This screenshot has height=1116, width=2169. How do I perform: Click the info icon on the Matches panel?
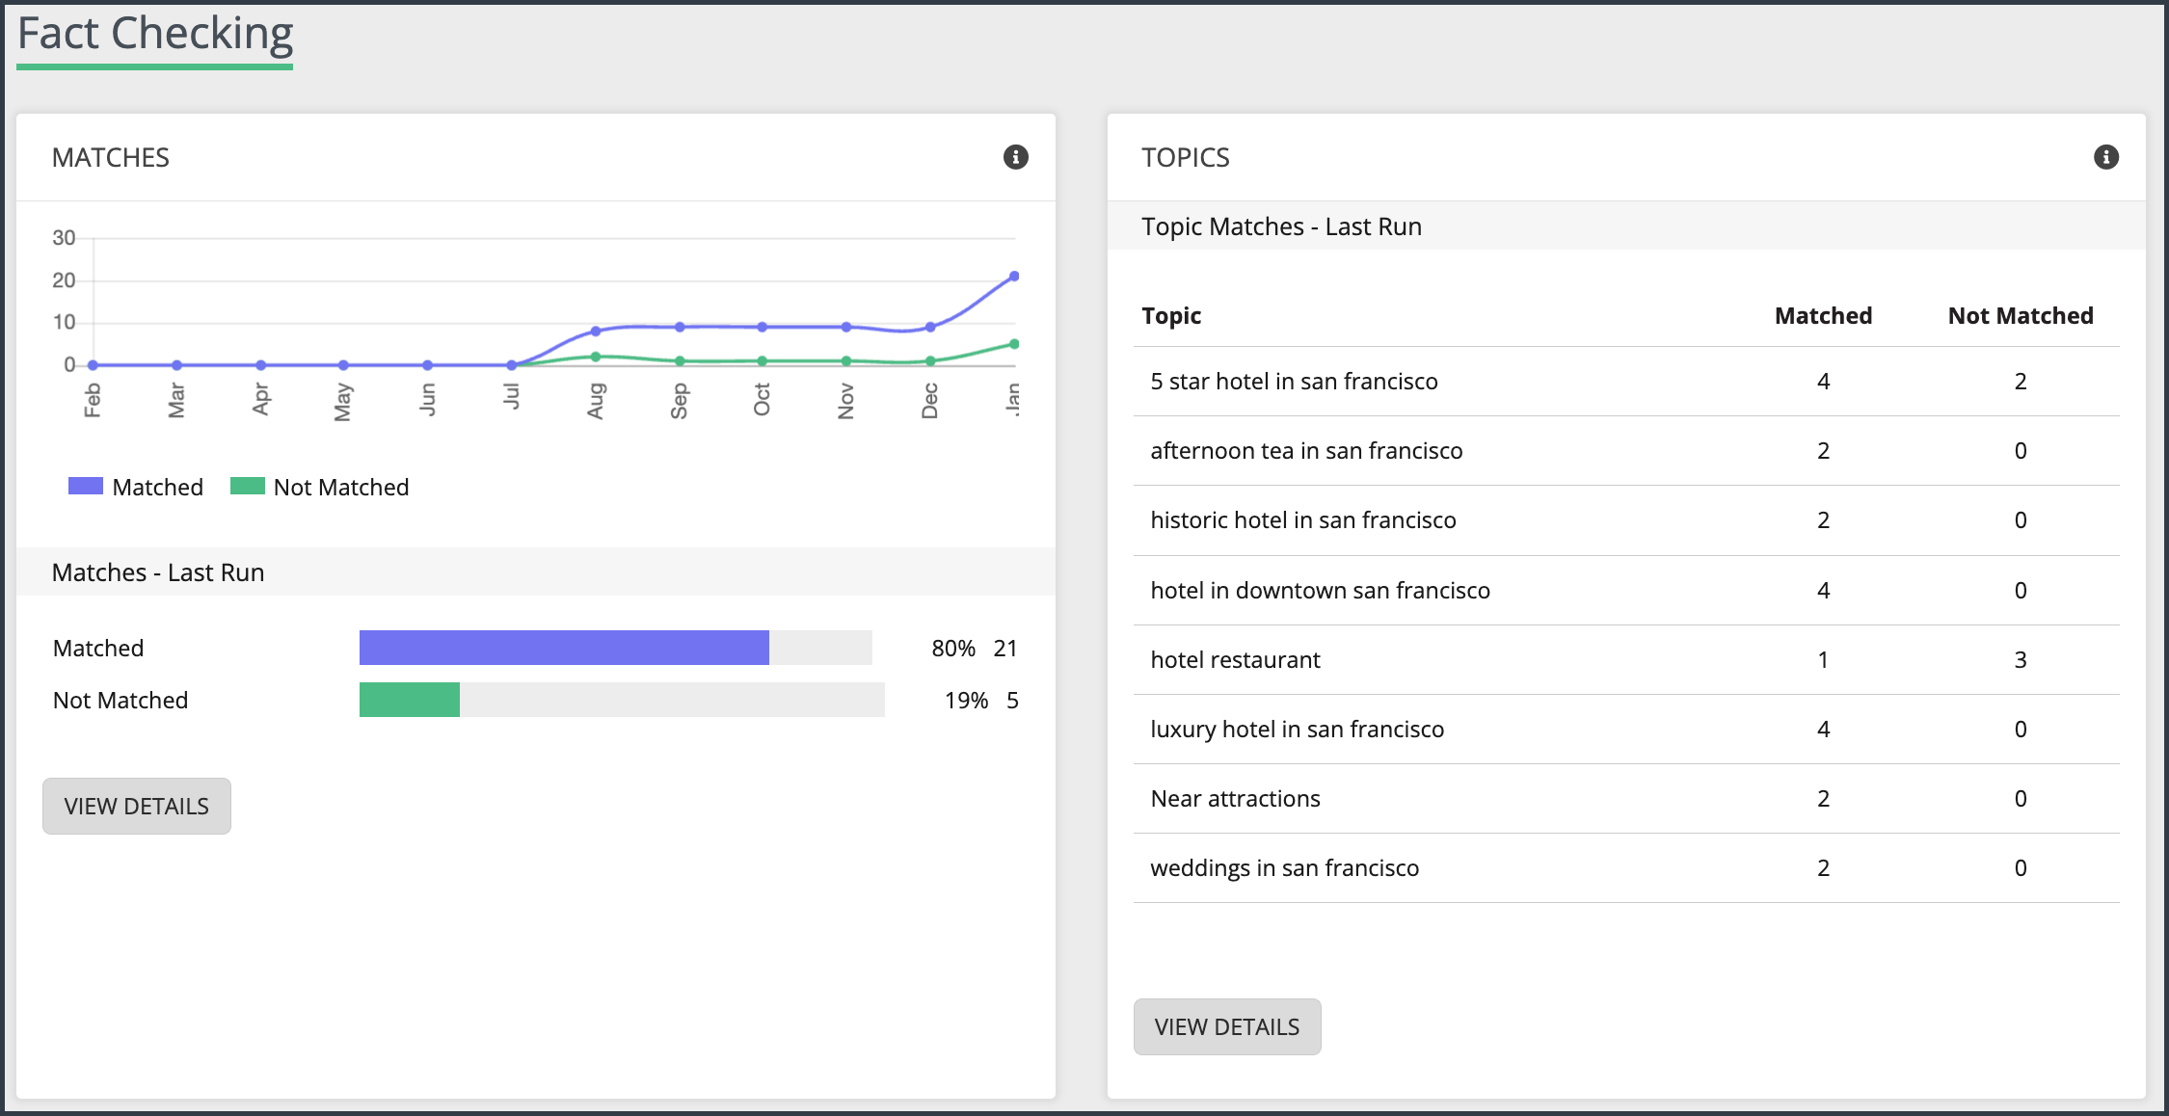(x=1015, y=157)
